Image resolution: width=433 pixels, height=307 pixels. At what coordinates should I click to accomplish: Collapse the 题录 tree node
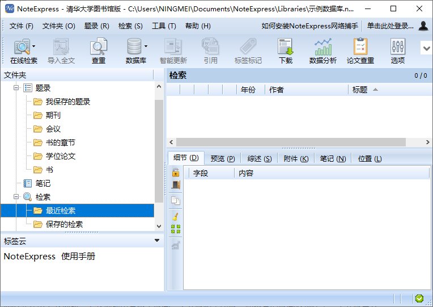pos(16,88)
